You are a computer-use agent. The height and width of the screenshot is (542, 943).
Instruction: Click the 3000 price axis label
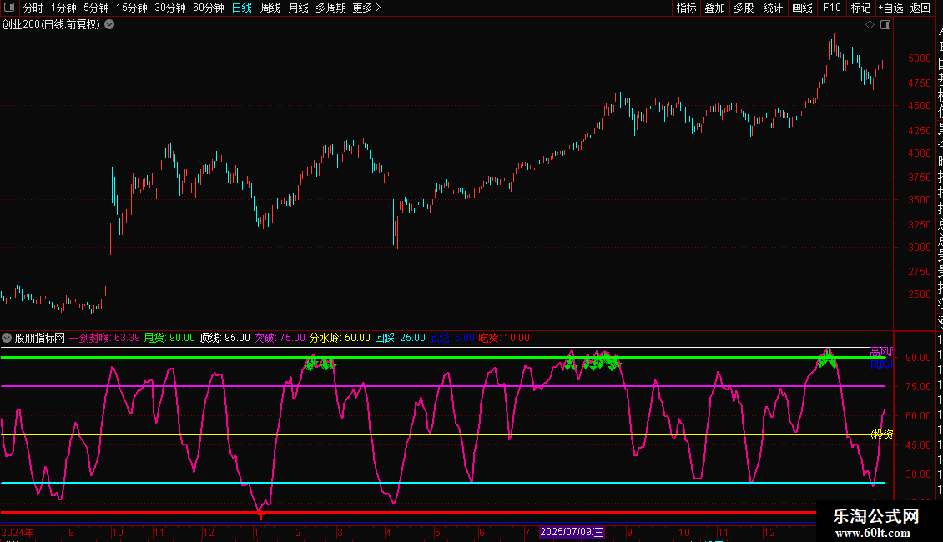pyautogui.click(x=920, y=247)
